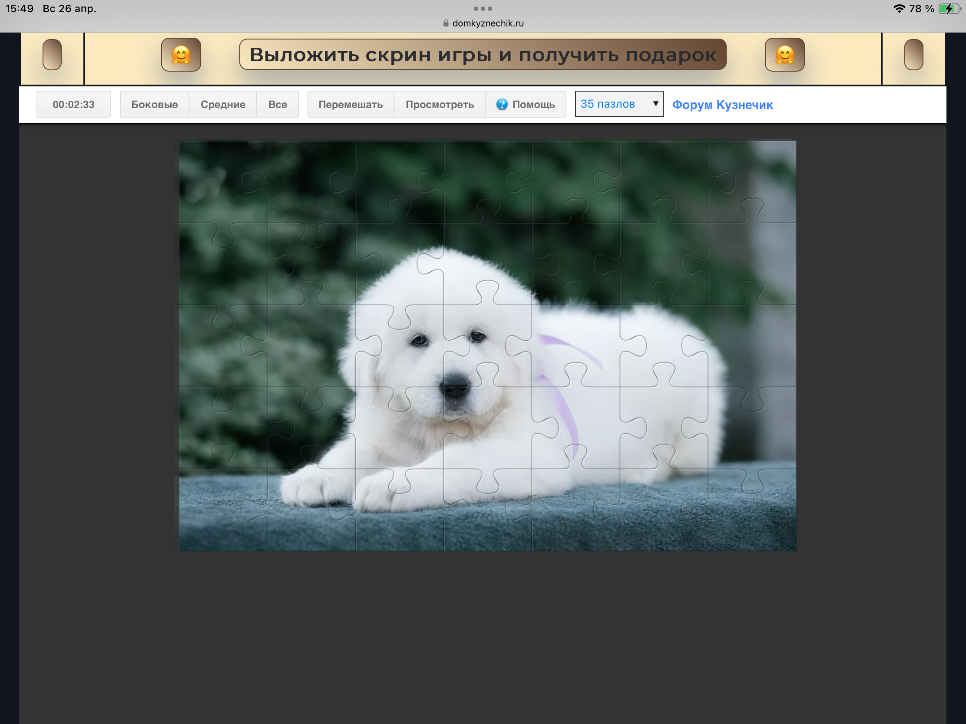Screen dimensions: 966x724
Task: Tap the three dots at the top of the screen
Action: pyautogui.click(x=483, y=9)
